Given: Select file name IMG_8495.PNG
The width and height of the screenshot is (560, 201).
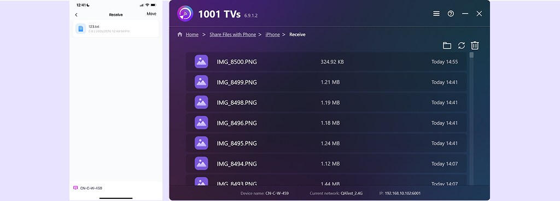Looking at the screenshot, I should click(237, 143).
